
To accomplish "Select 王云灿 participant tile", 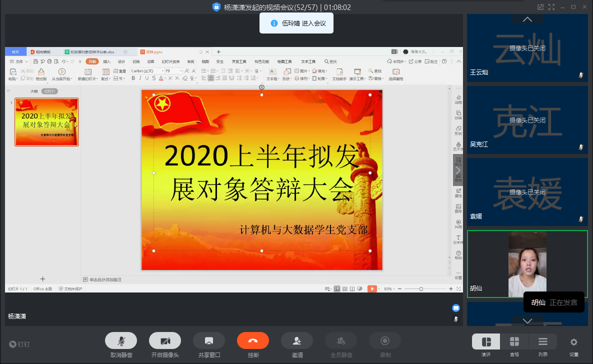I will click(x=527, y=48).
